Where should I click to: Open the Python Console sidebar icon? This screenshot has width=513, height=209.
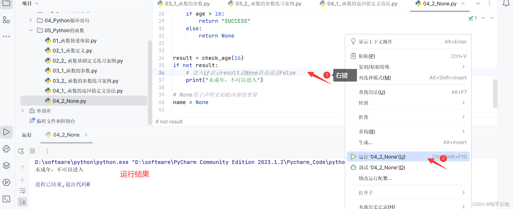tap(6, 149)
